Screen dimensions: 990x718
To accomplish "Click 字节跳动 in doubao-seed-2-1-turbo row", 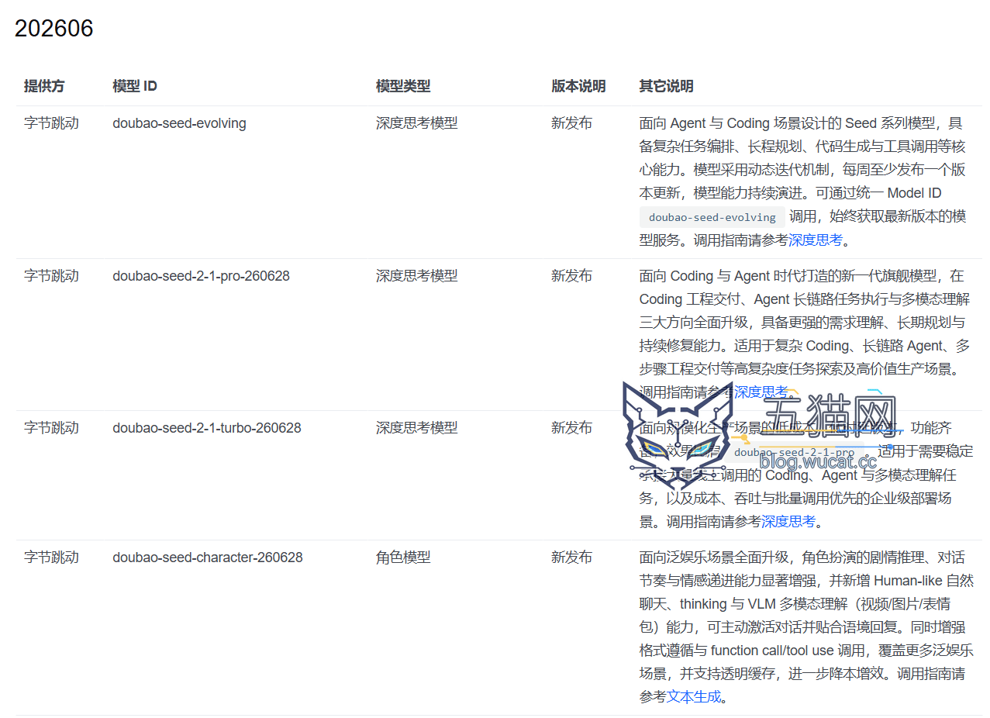I will (x=51, y=428).
